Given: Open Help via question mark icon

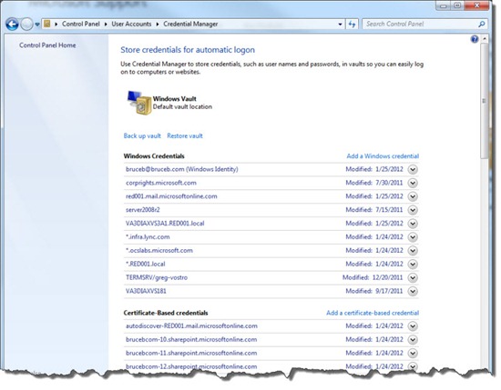Looking at the screenshot, I should point(475,39).
